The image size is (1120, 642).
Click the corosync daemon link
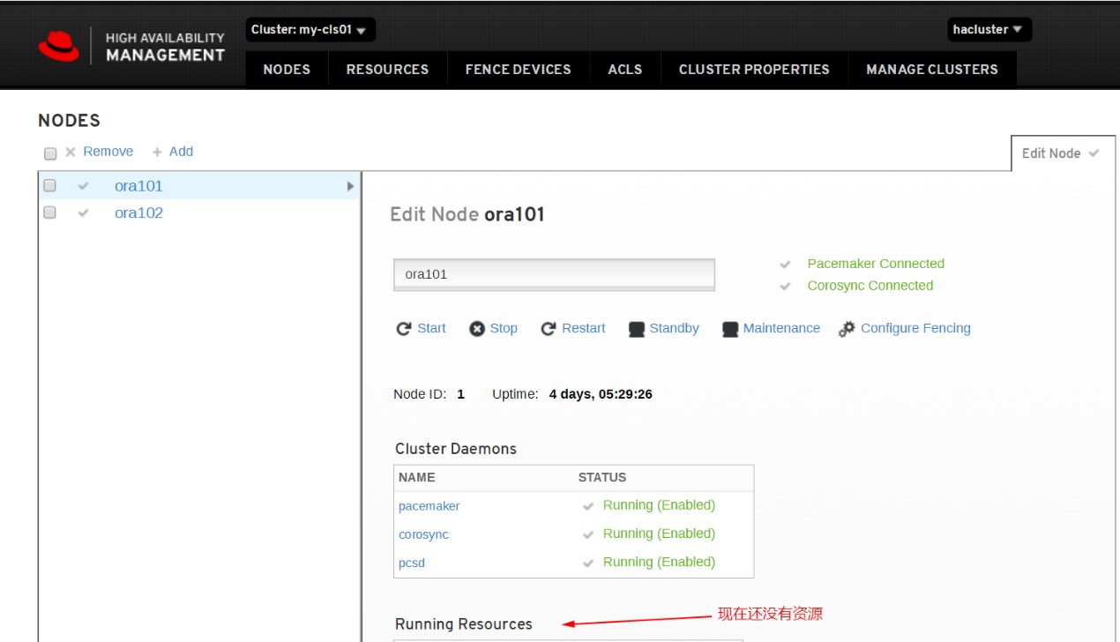[423, 534]
